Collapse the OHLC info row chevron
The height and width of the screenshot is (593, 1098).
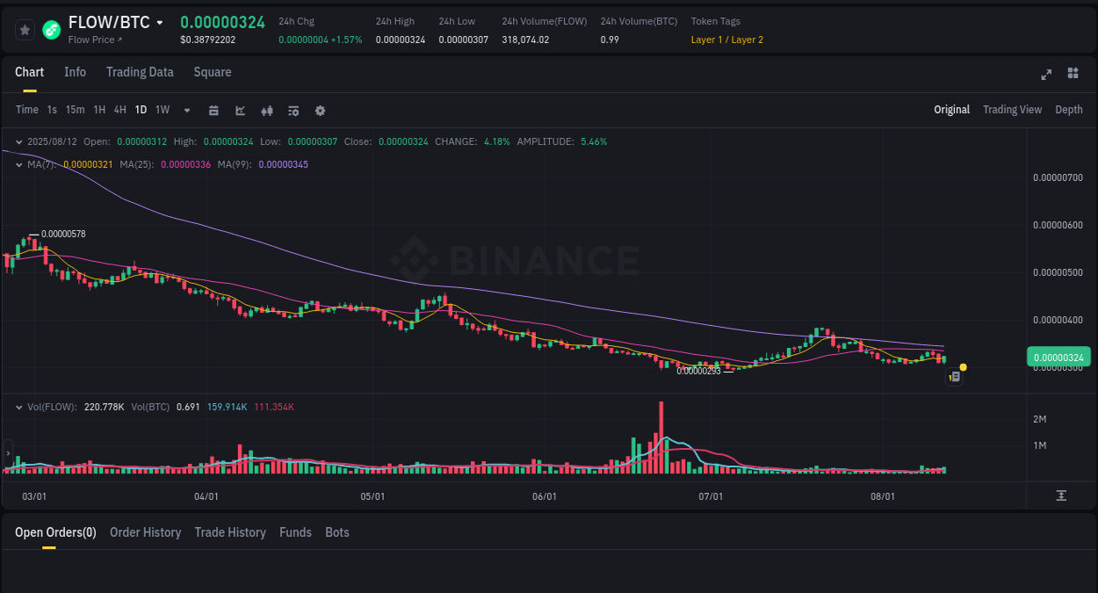point(20,141)
